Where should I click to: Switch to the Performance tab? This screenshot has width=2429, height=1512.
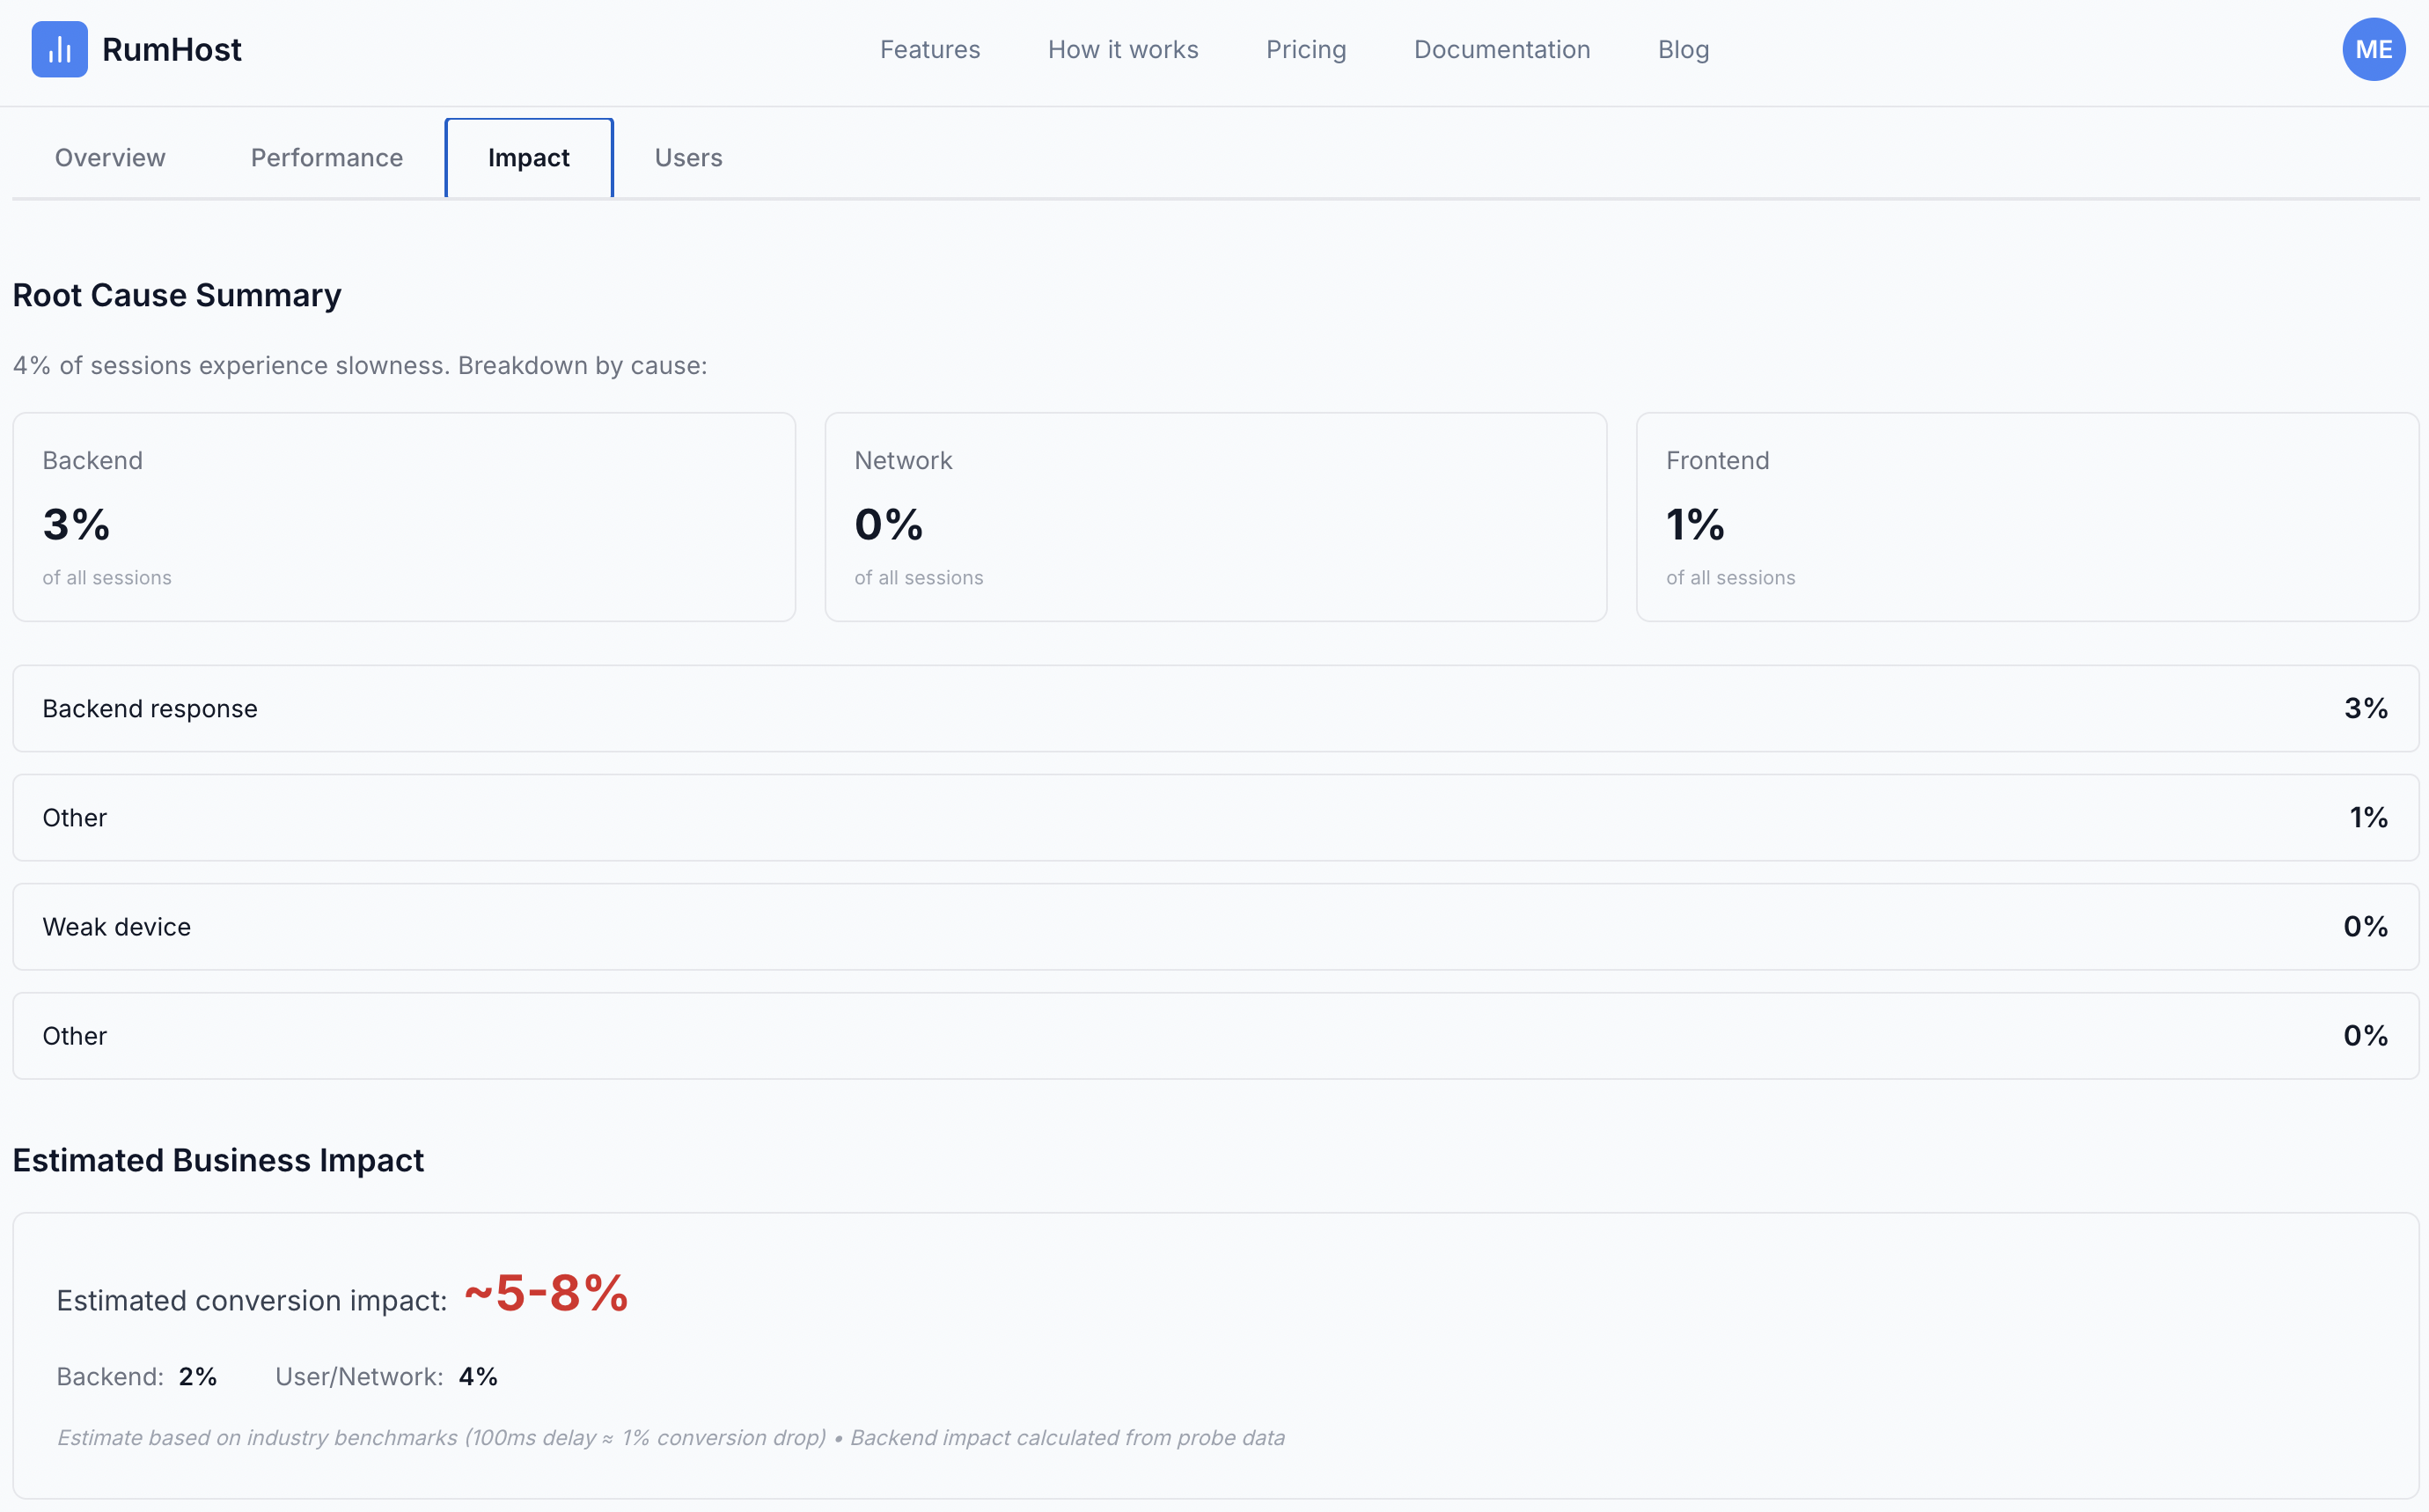[326, 157]
